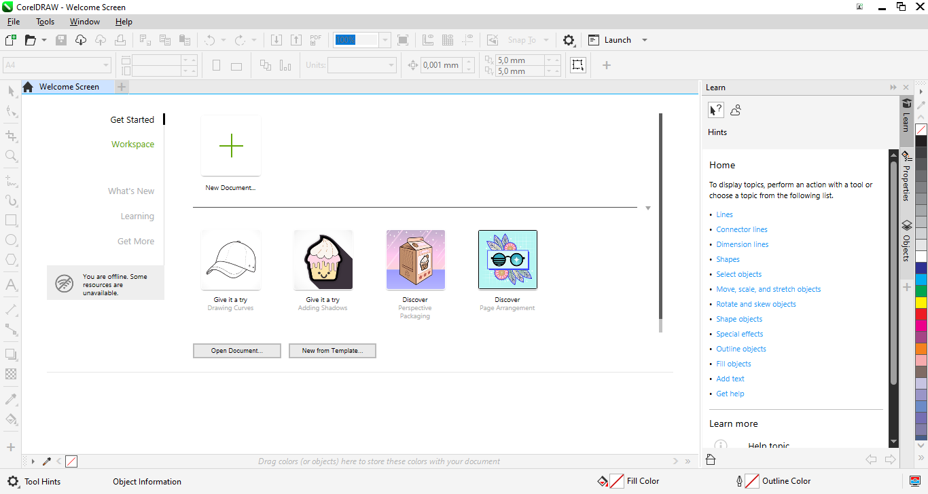Expand the Open file dropdown arrow
Screen dimensions: 928x494
(x=44, y=40)
